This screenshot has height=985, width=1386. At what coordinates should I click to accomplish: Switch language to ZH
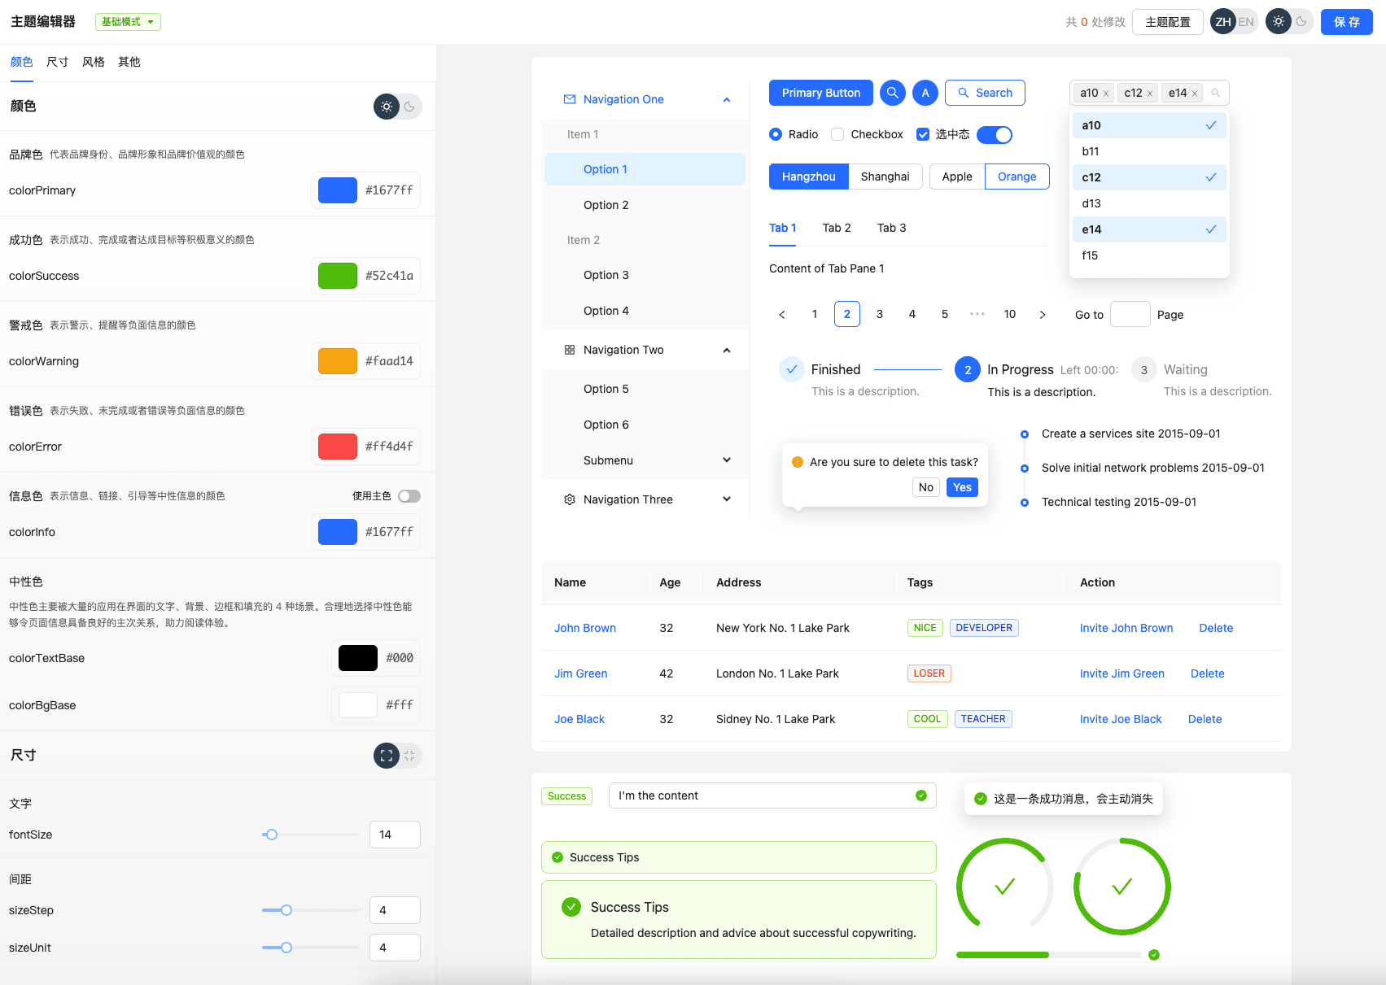(1223, 22)
